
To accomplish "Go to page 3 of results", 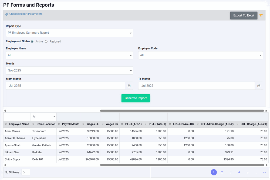I will coord(231,172).
